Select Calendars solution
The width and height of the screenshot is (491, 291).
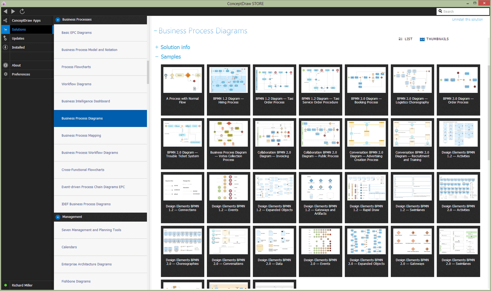pos(100,247)
